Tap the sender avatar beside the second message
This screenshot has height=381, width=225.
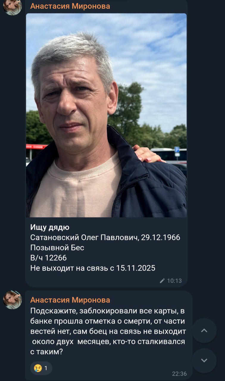pyautogui.click(x=12, y=300)
